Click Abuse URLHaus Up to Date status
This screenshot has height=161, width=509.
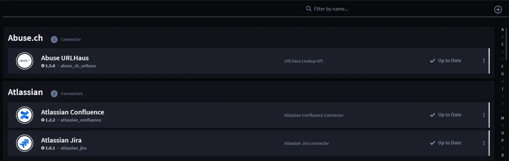tap(450, 61)
